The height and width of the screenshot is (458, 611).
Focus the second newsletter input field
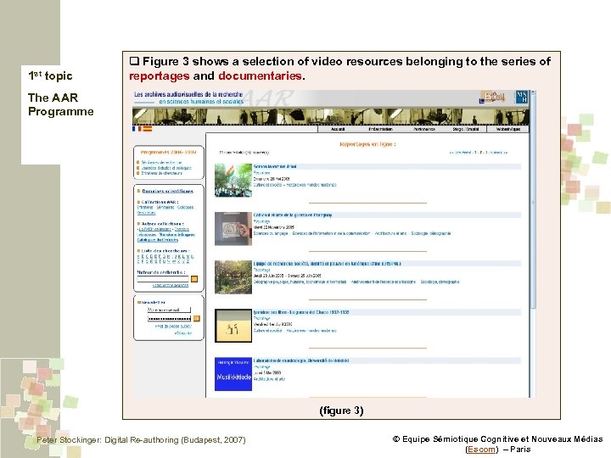point(169,319)
